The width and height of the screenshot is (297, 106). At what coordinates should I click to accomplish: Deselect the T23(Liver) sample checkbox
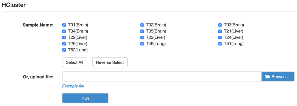point(142,38)
